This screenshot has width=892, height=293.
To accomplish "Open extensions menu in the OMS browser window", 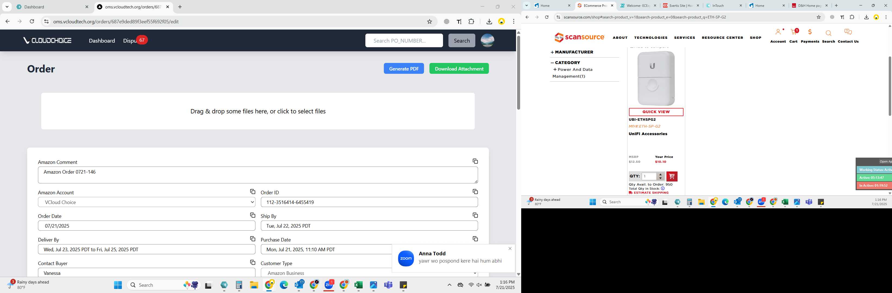I will tap(471, 21).
